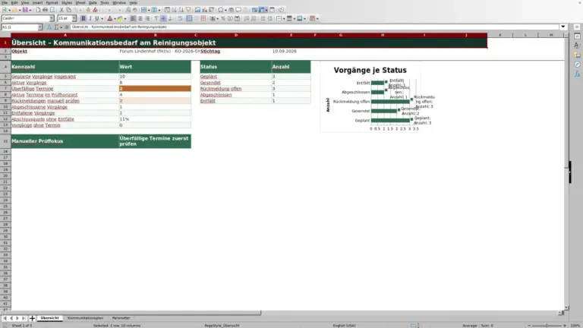The height and width of the screenshot is (328, 583).
Task: Toggle Center Vertically alignment
Action: coord(163,18)
